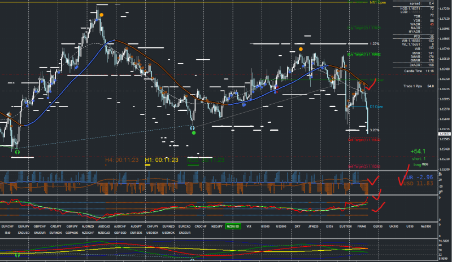Screen dimensions: 452x262
Task: Select IT40 in second symbol row
Action: [7, 233]
